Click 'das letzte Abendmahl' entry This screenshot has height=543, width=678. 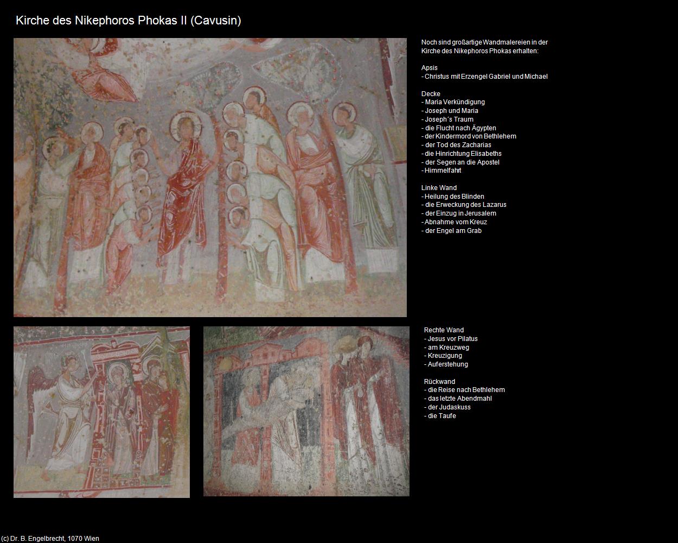click(458, 399)
